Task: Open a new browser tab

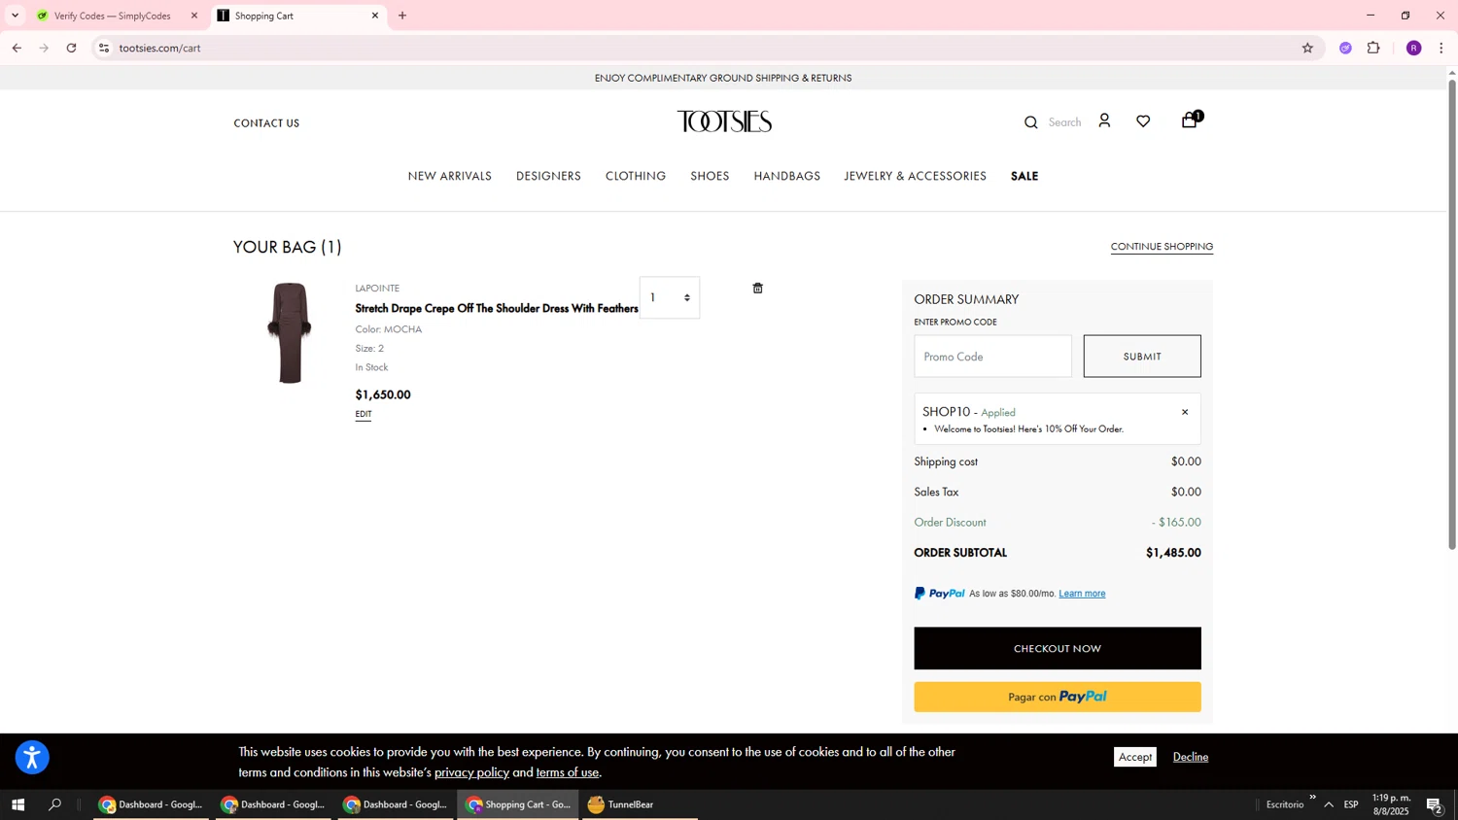Action: (402, 16)
